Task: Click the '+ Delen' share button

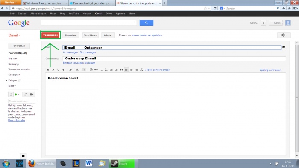Action: (x=276, y=23)
